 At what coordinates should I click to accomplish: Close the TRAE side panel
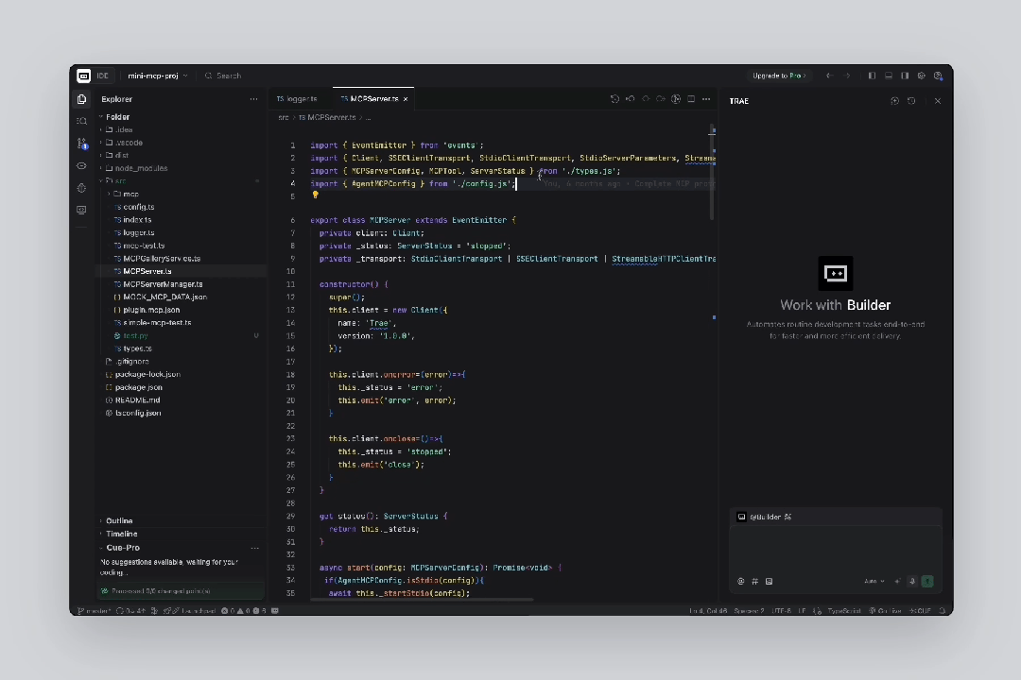click(938, 101)
